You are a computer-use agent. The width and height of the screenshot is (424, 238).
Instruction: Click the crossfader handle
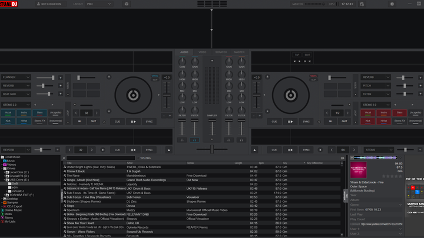pyautogui.click(x=212, y=149)
